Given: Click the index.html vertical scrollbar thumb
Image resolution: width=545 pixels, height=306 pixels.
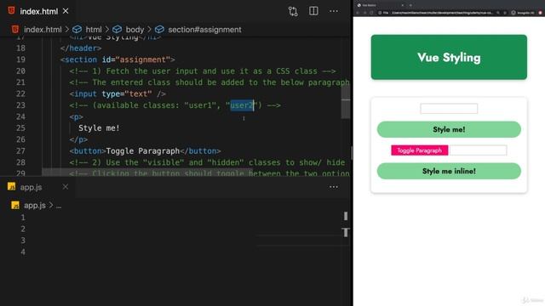Looking at the screenshot, I should [x=346, y=102].
